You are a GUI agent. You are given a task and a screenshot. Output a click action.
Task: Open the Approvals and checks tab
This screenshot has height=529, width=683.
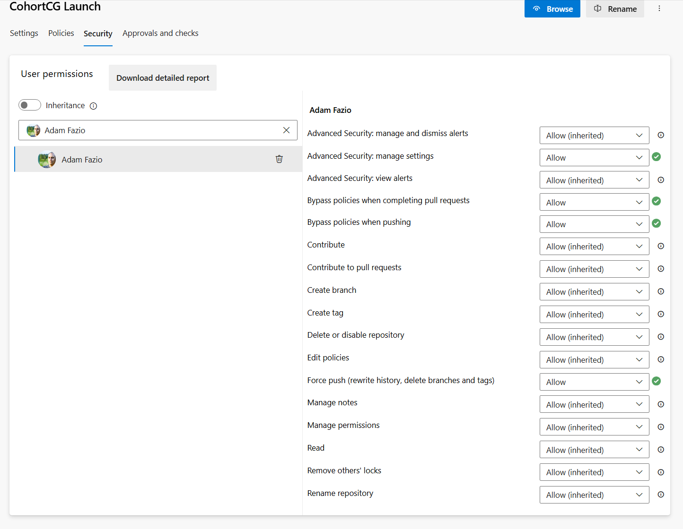[x=160, y=33]
